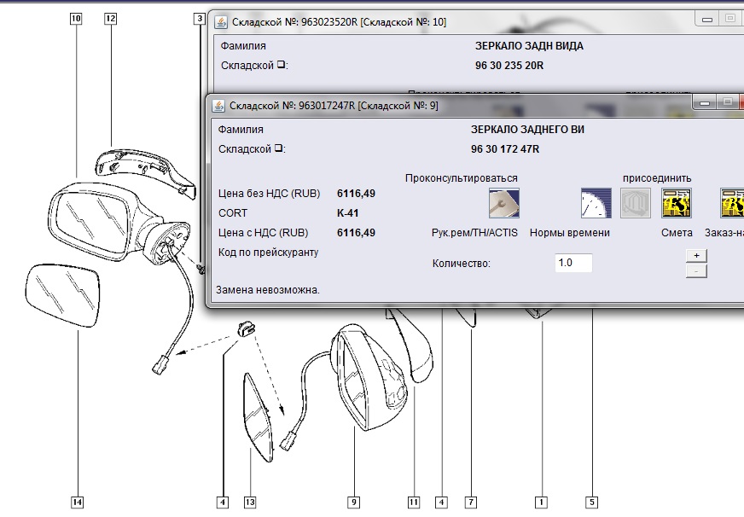The width and height of the screenshot is (744, 517).
Task: Select part callout number 10 at top
Action: (76, 18)
